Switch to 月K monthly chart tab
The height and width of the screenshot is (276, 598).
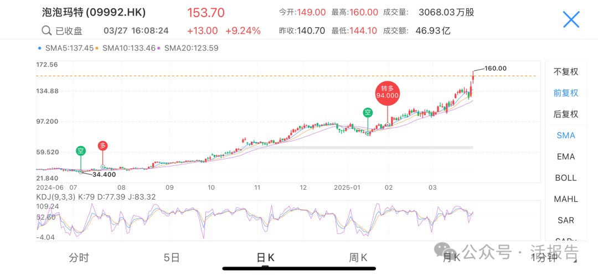[452, 258]
